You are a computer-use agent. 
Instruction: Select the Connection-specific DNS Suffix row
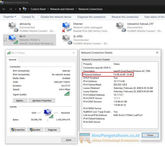pos(120,68)
